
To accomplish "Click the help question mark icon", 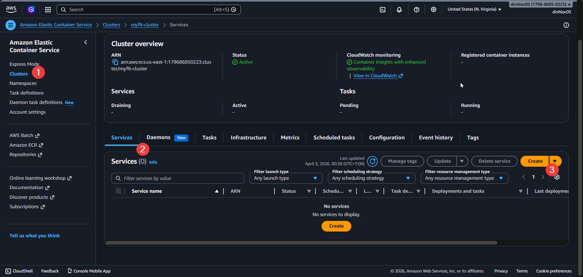I will pyautogui.click(x=416, y=9).
